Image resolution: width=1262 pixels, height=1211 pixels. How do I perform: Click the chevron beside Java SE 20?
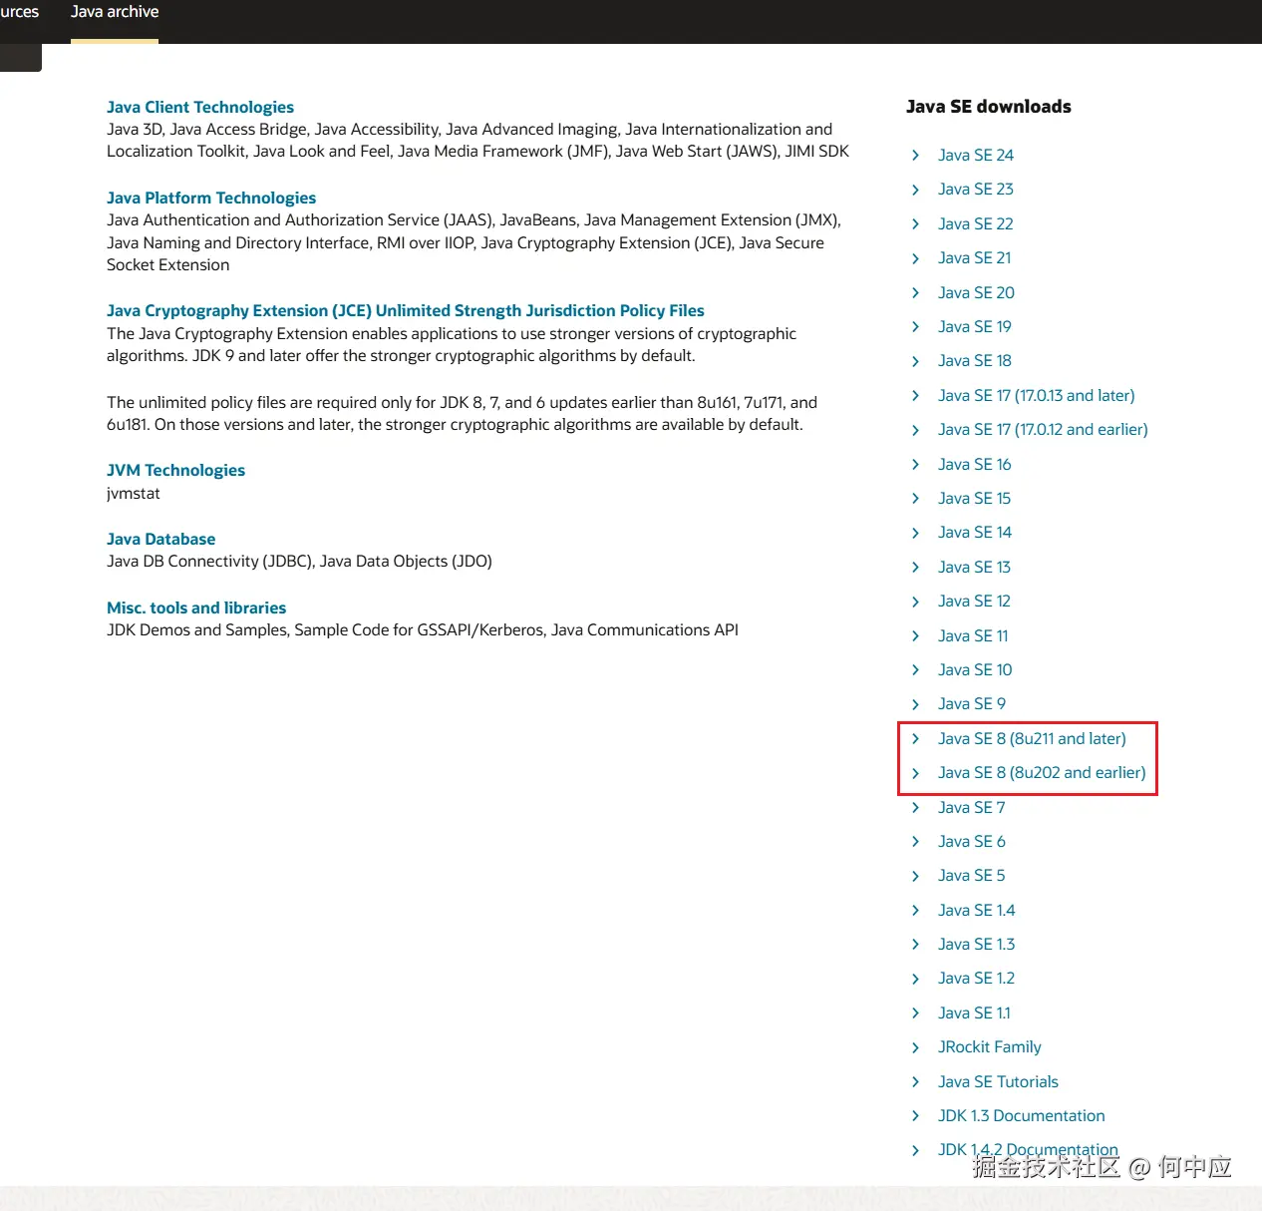coord(915,292)
